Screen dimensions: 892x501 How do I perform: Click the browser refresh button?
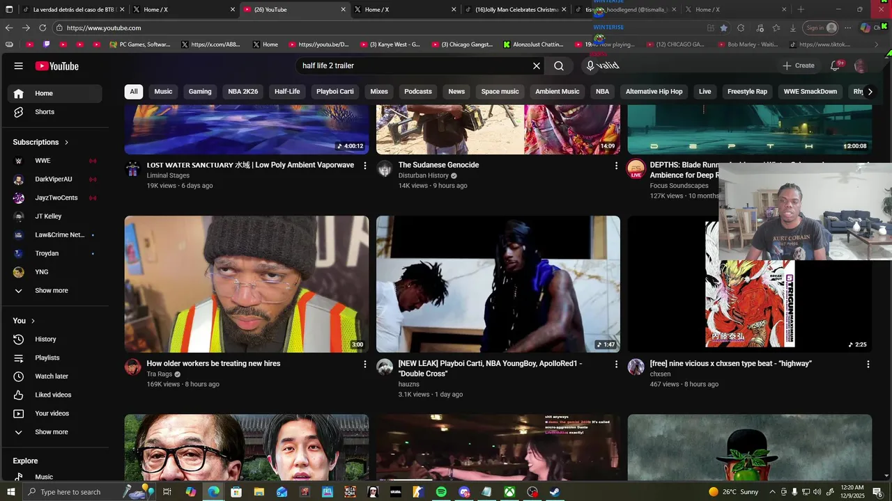pos(43,28)
